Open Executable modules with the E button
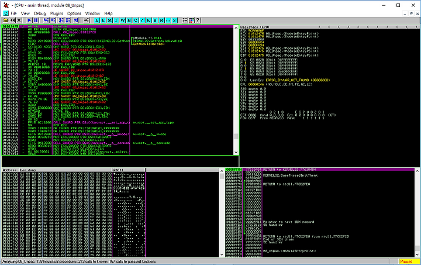The width and height of the screenshot is (421, 265). pyautogui.click(x=103, y=20)
